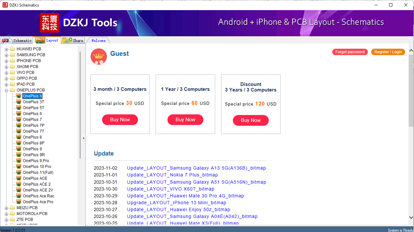Click the PADS icon on the Layout tab
414x232 pixels.
(x=40, y=41)
